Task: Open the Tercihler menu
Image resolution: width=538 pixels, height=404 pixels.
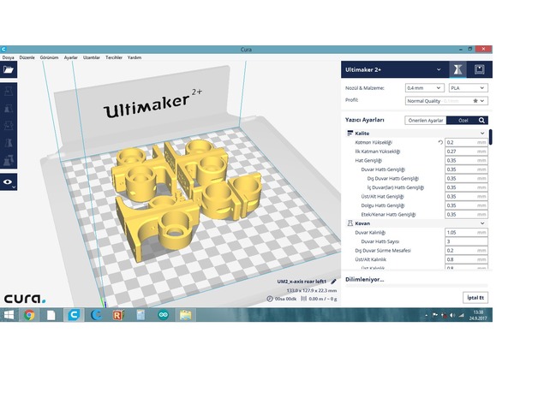Action: coord(114,57)
